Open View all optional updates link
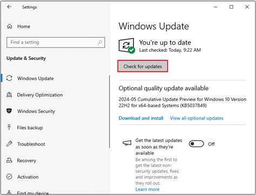This screenshot has height=195, width=256. [x=197, y=118]
